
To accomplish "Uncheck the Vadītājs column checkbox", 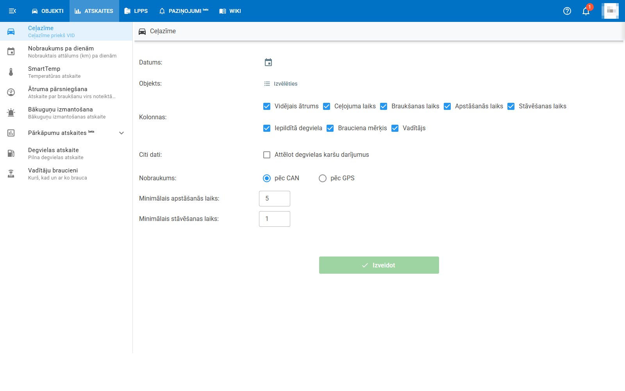I will click(x=395, y=128).
